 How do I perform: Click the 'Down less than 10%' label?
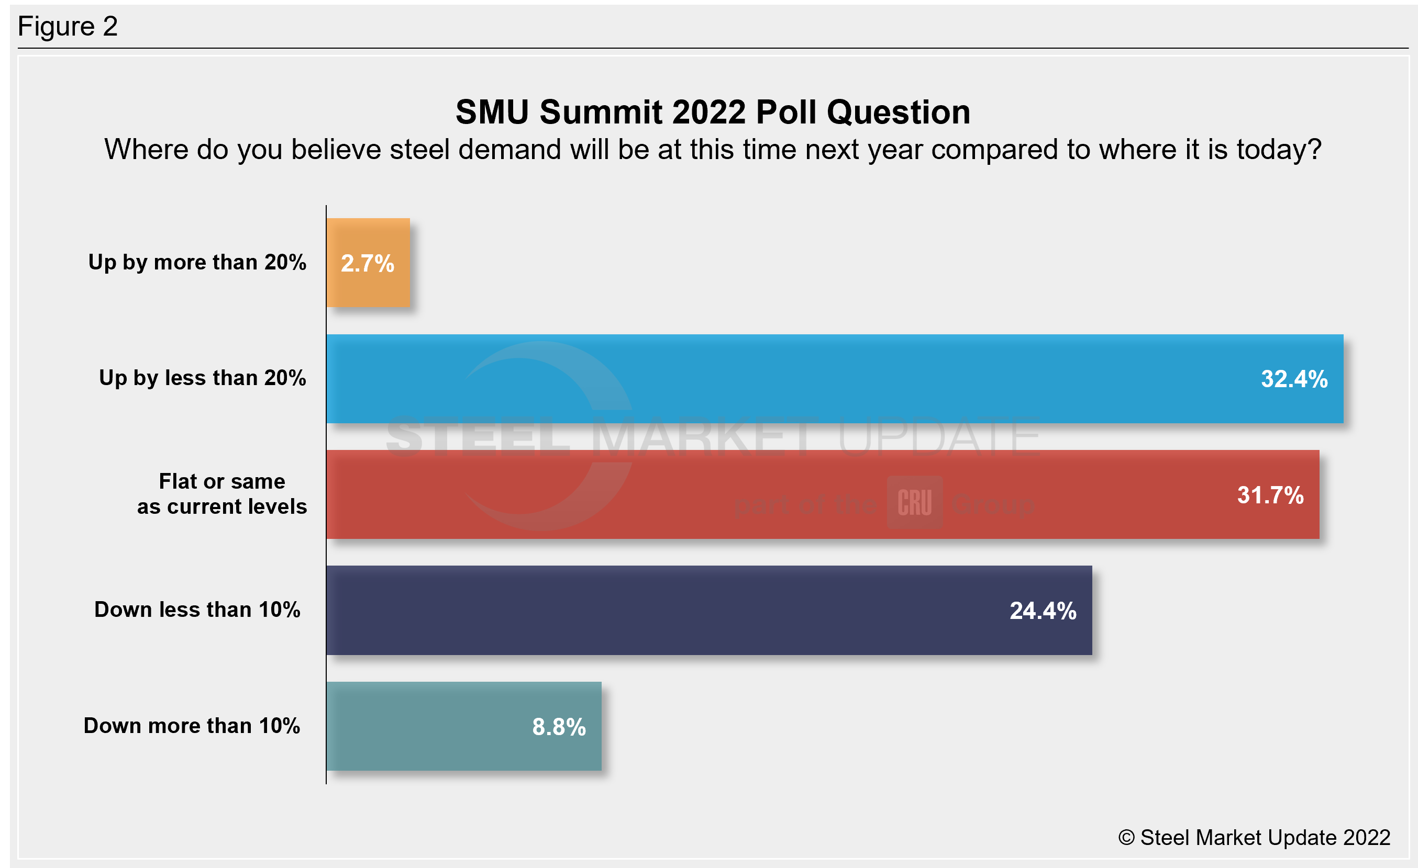[197, 610]
